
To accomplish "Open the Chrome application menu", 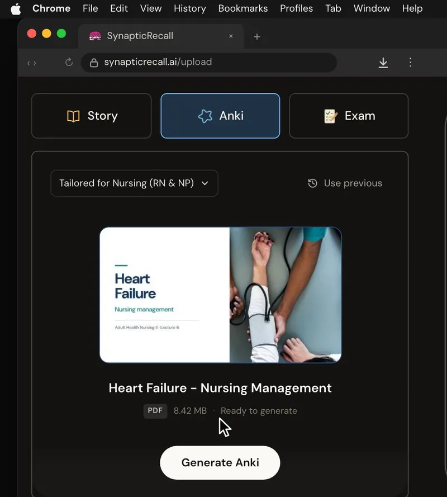I will coord(51,8).
